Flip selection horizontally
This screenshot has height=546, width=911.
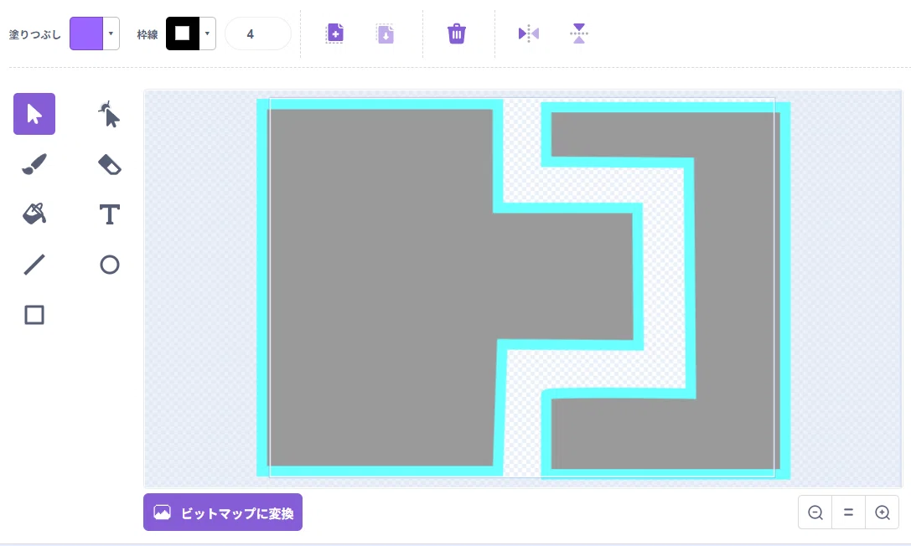529,33
